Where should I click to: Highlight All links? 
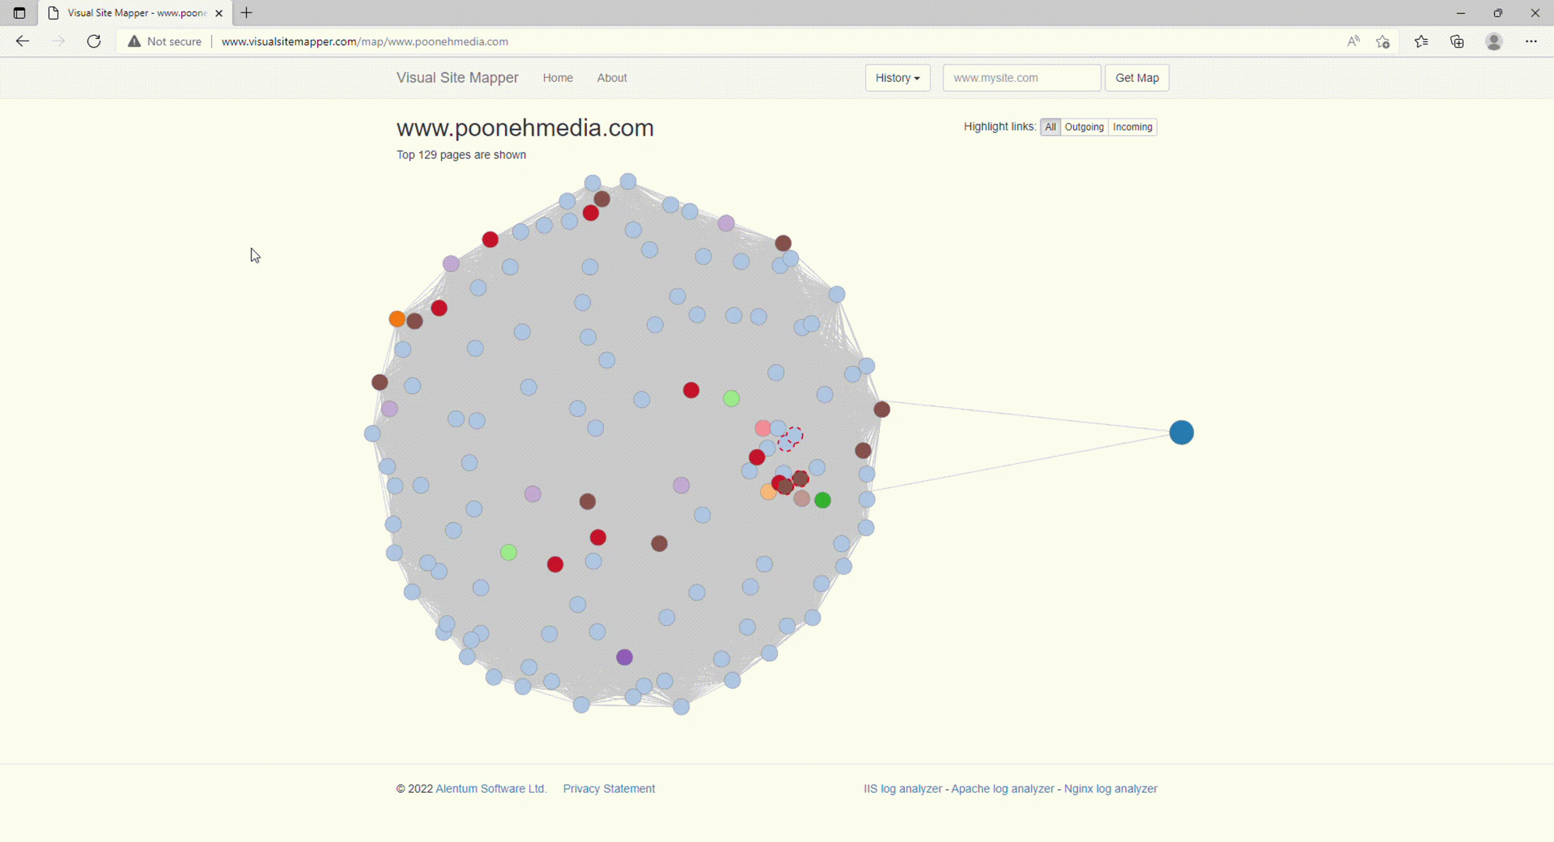[x=1050, y=127]
